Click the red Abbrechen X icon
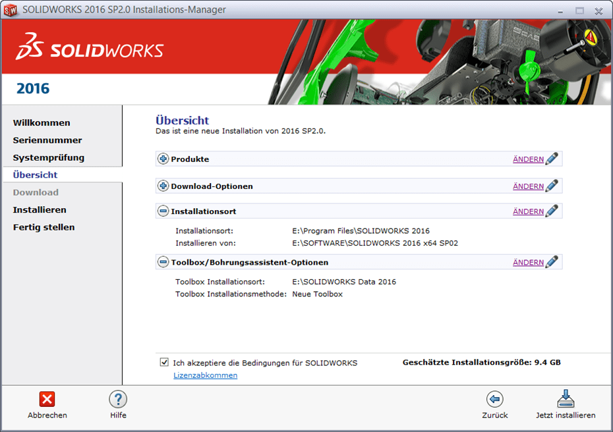The width and height of the screenshot is (613, 432). (47, 399)
